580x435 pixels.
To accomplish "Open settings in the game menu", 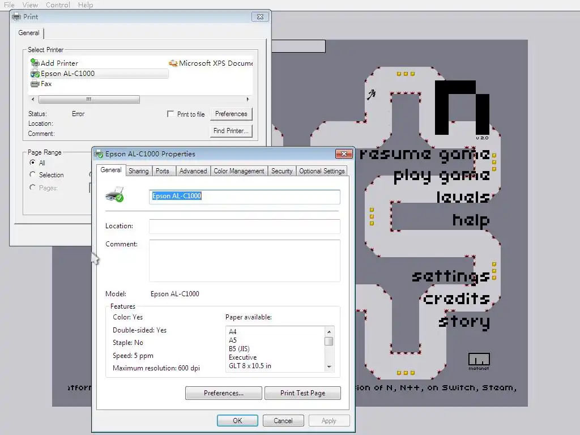I will coord(451,276).
